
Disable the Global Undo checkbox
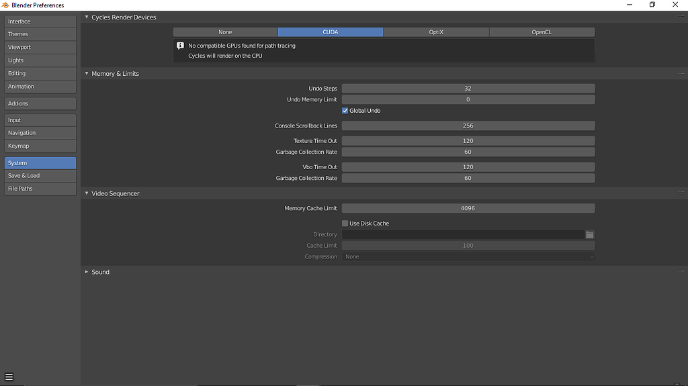(345, 111)
